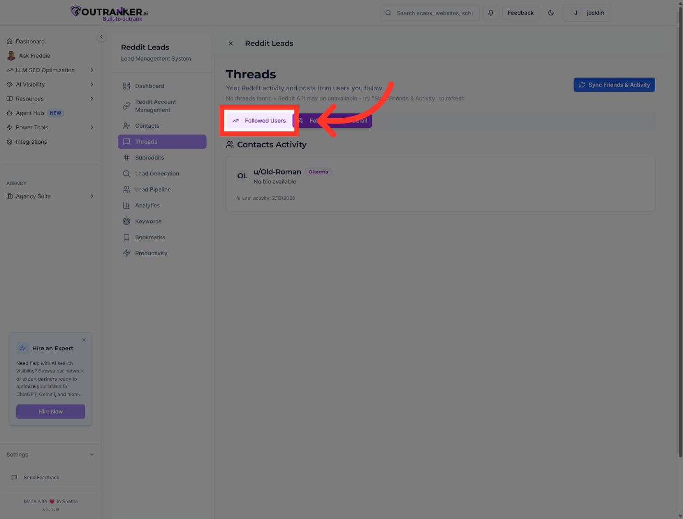Click the Outranker.ai logo
The width and height of the screenshot is (683, 519).
pos(109,13)
